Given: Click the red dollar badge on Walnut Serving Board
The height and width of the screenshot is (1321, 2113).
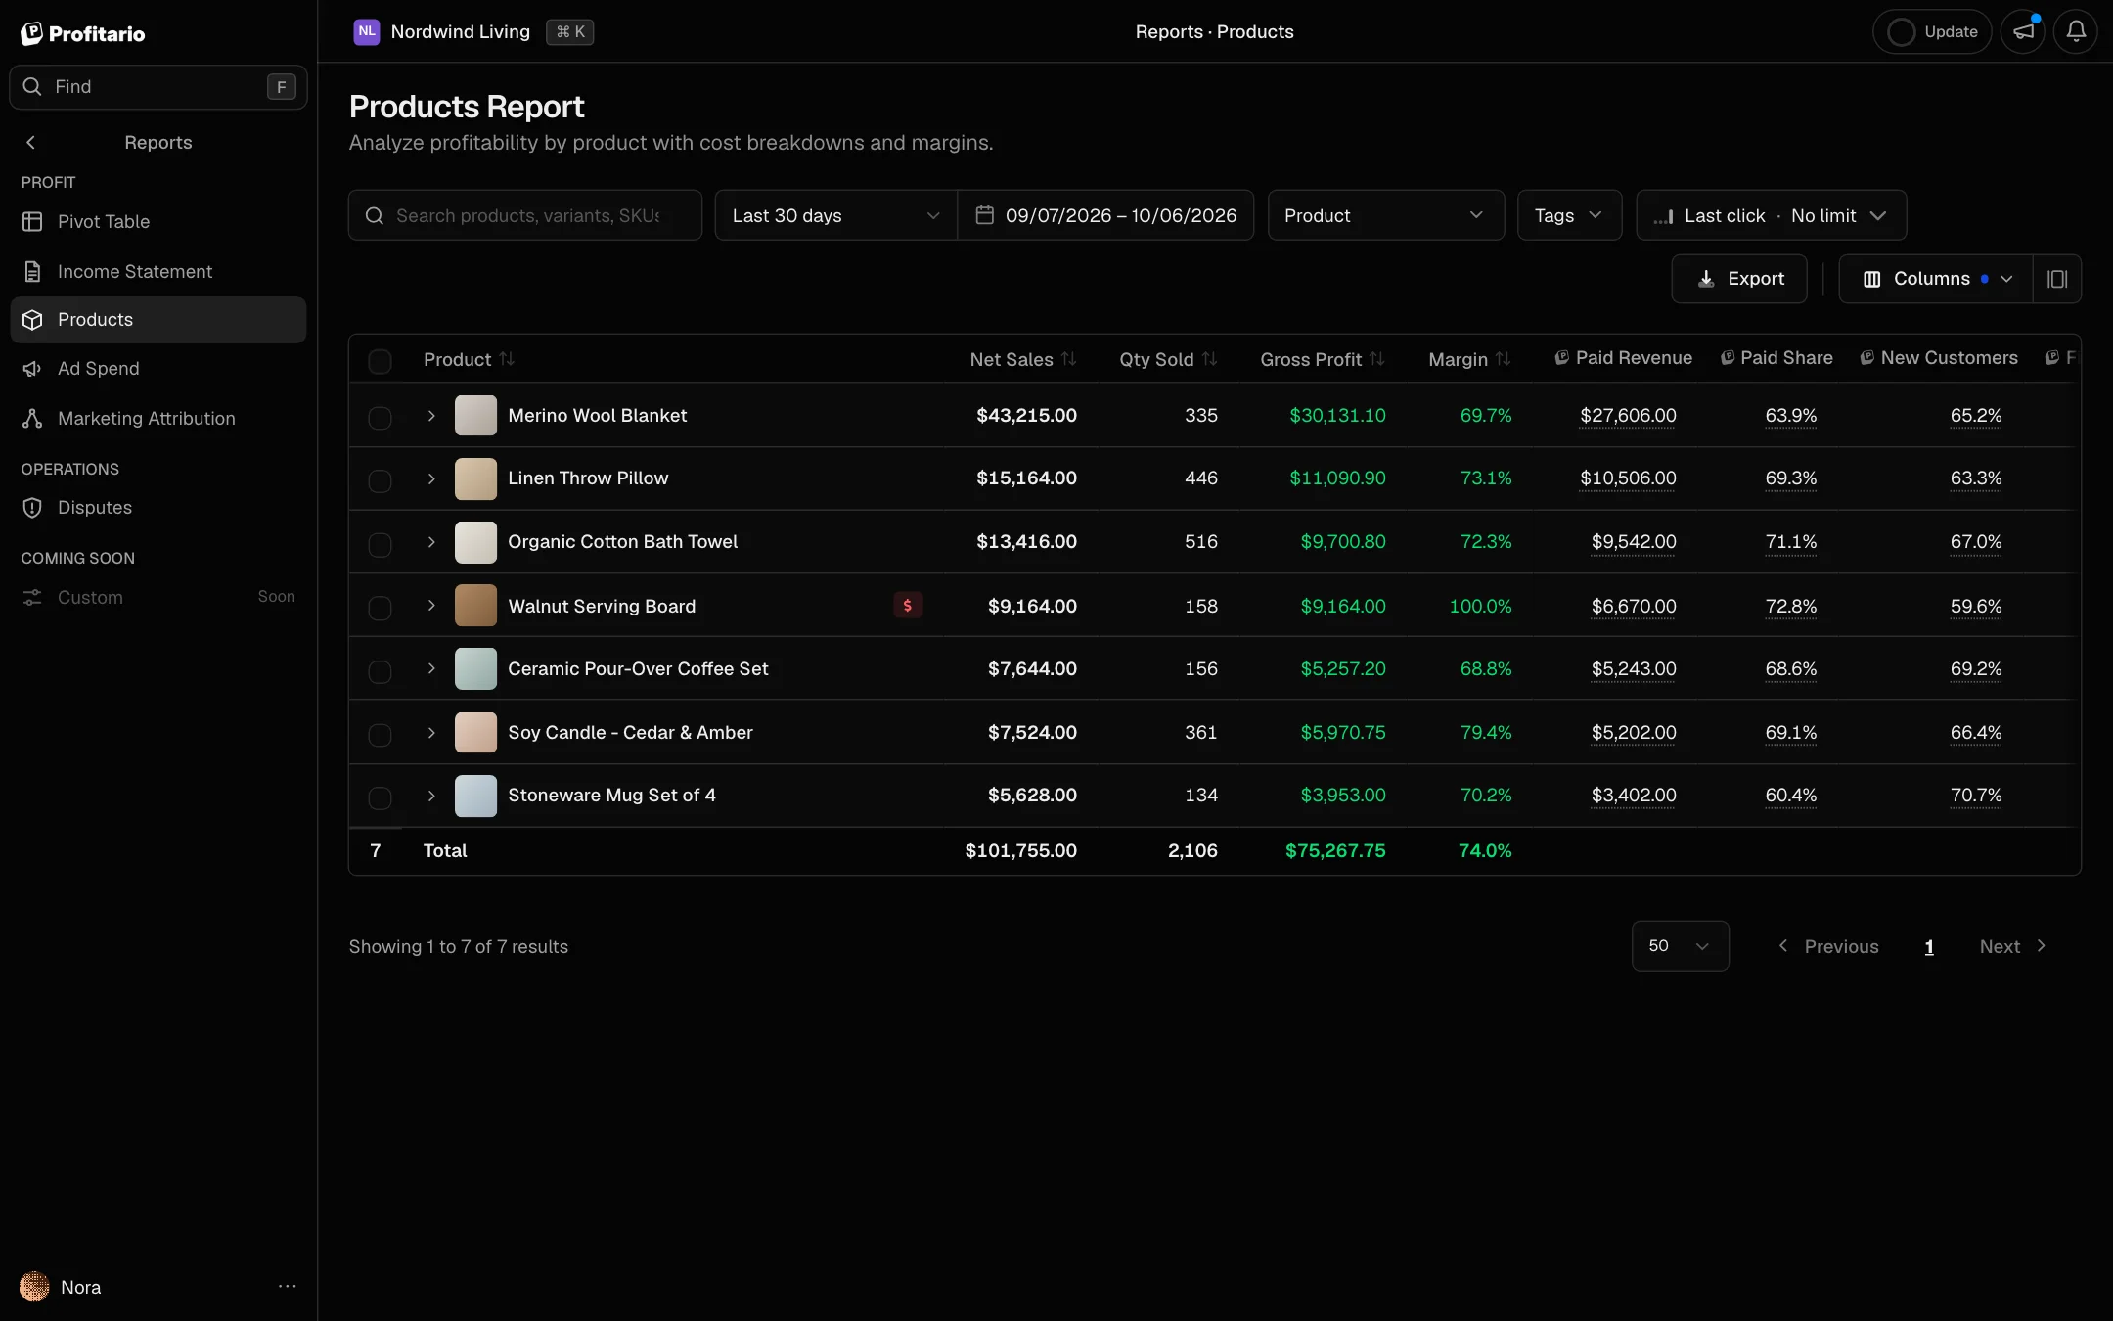Looking at the screenshot, I should tap(908, 605).
